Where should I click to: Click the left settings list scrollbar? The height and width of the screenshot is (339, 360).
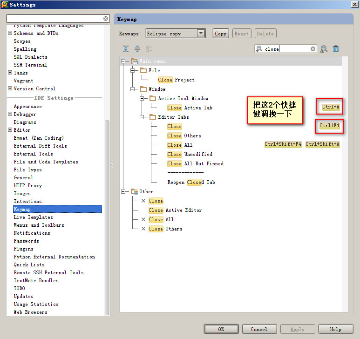[107, 217]
